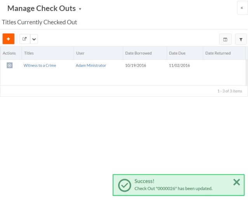
Task: Click the green success checkmark icon
Action: tap(124, 185)
